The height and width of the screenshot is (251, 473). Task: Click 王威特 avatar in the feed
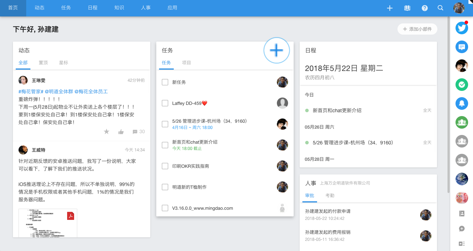pos(23,150)
